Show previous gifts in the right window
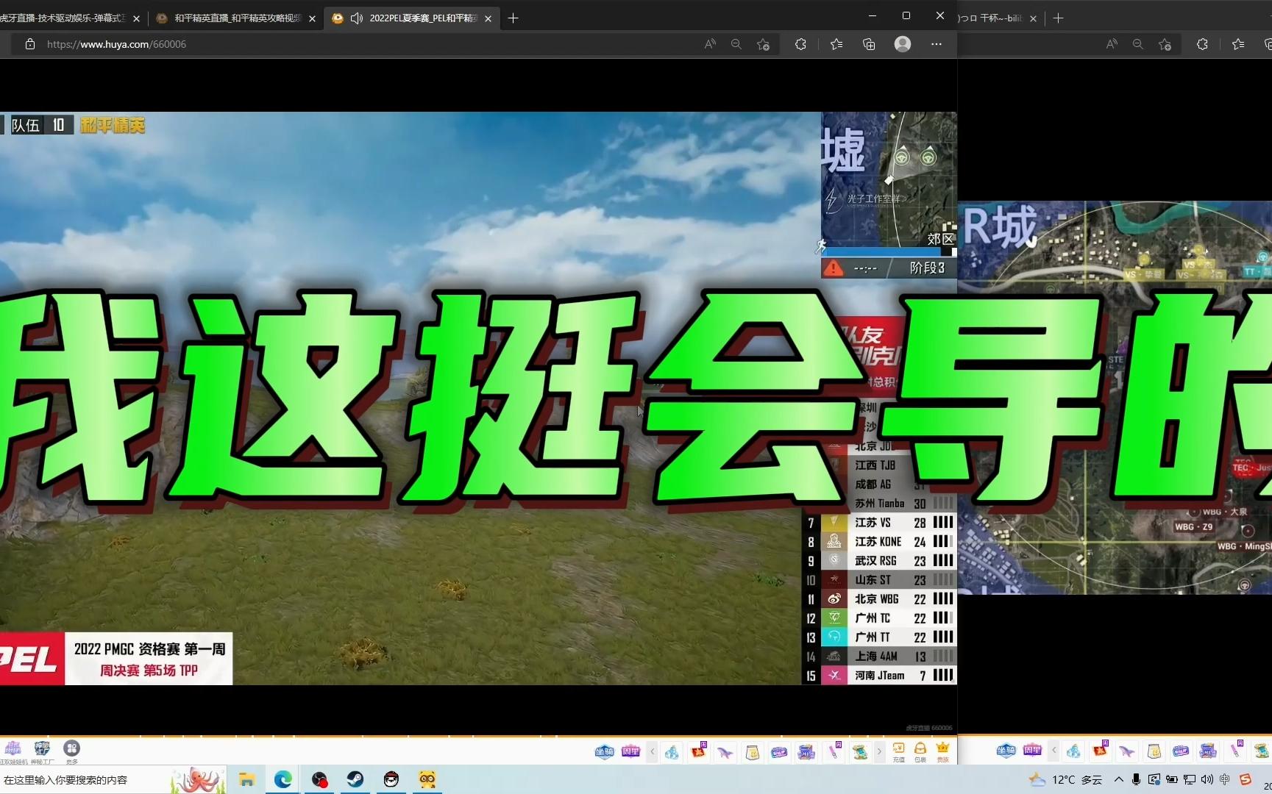 [x=1054, y=751]
